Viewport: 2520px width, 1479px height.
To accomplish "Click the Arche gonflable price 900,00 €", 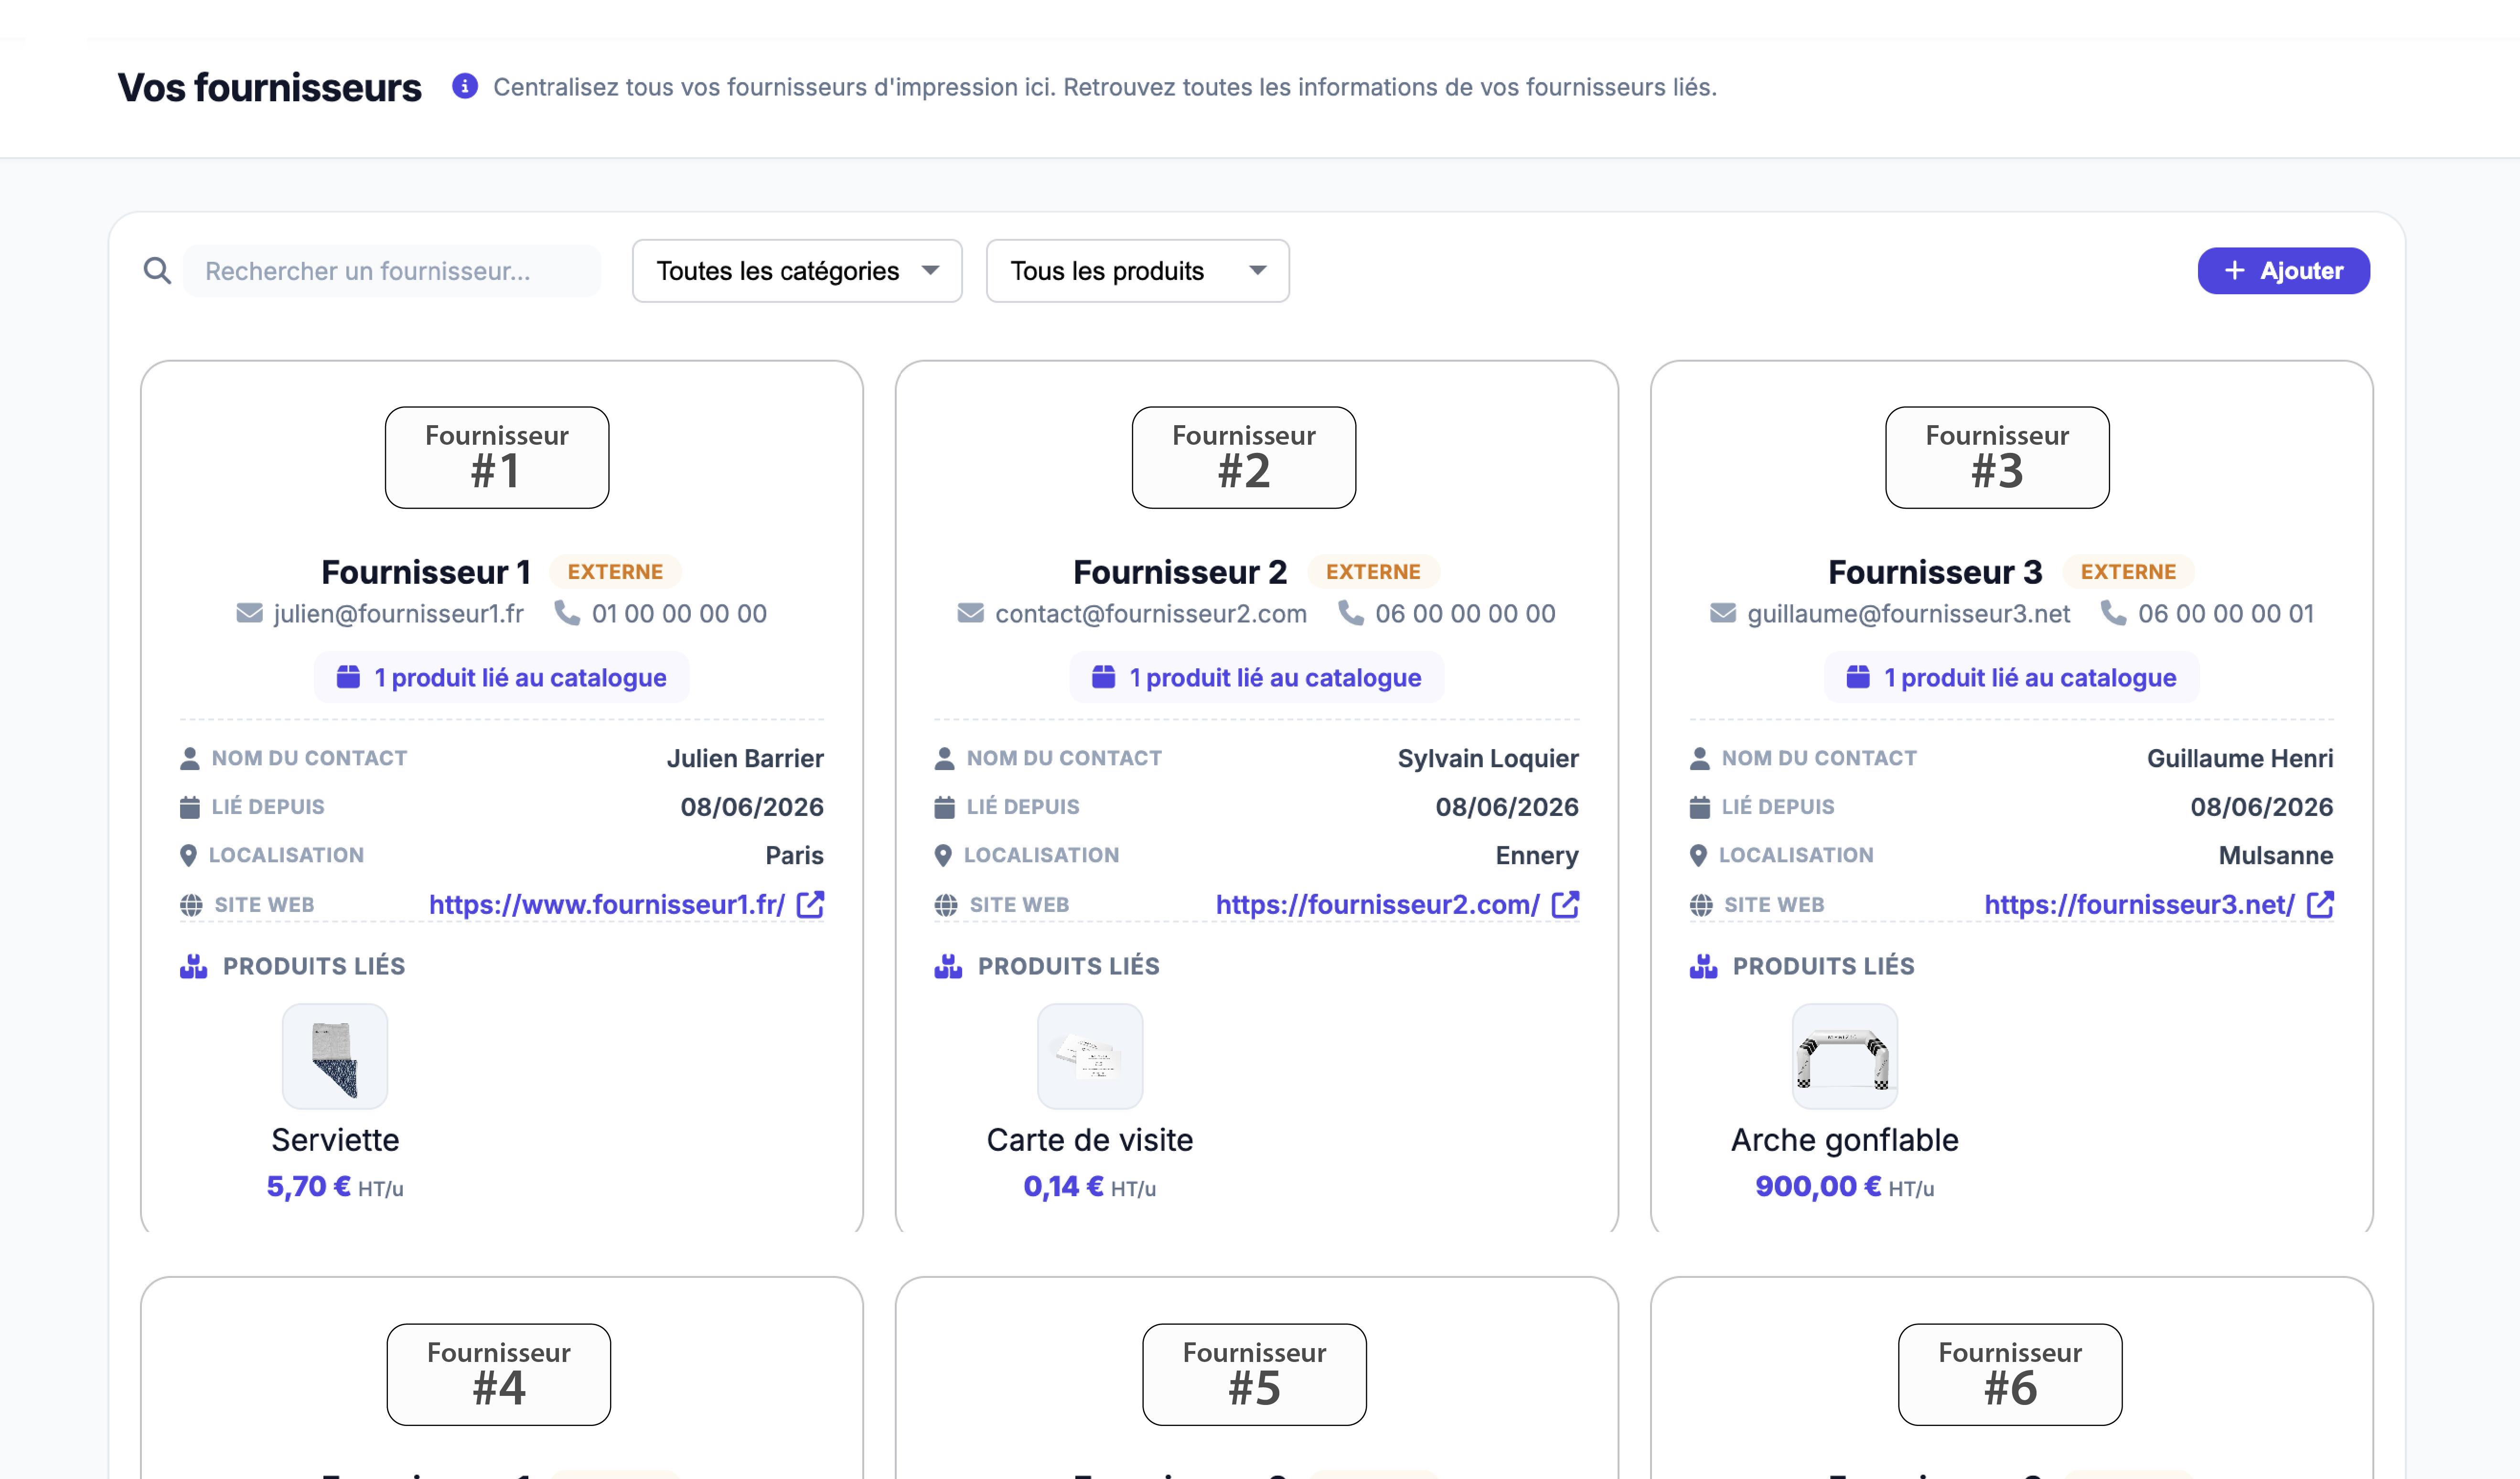I will [x=1818, y=1186].
